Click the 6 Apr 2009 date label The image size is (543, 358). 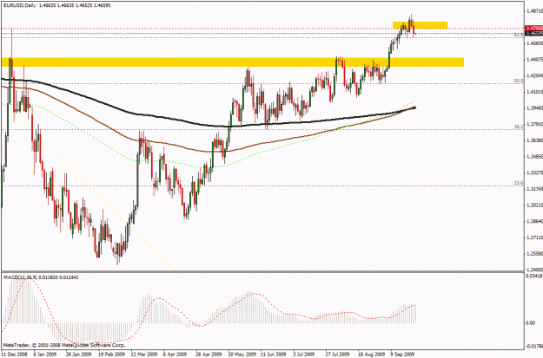175,355
